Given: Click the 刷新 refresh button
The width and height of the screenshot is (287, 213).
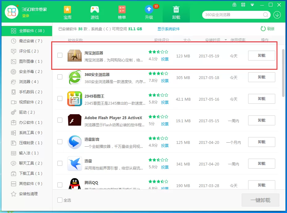Looking at the screenshot, I should [x=268, y=29].
